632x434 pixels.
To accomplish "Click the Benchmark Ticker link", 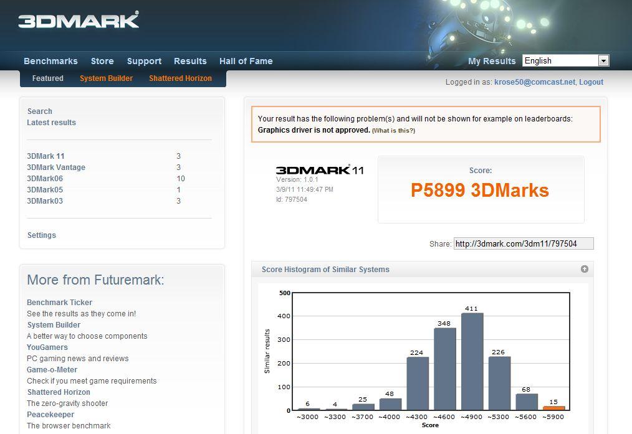I will pyautogui.click(x=59, y=303).
